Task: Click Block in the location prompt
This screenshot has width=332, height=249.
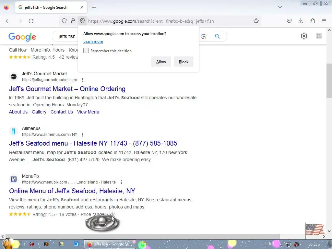Action: coord(184,62)
